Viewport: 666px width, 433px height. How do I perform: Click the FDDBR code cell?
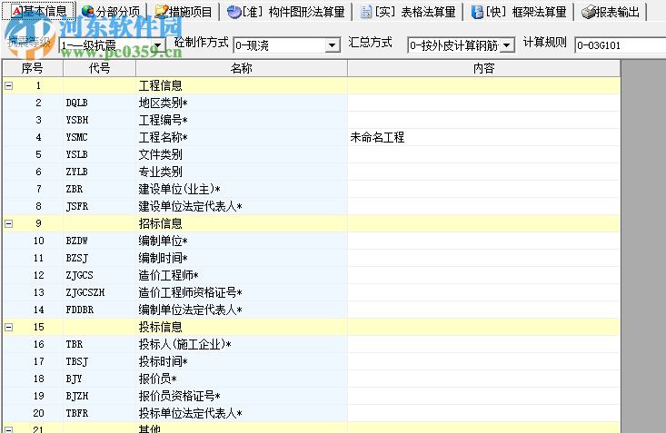[99, 310]
